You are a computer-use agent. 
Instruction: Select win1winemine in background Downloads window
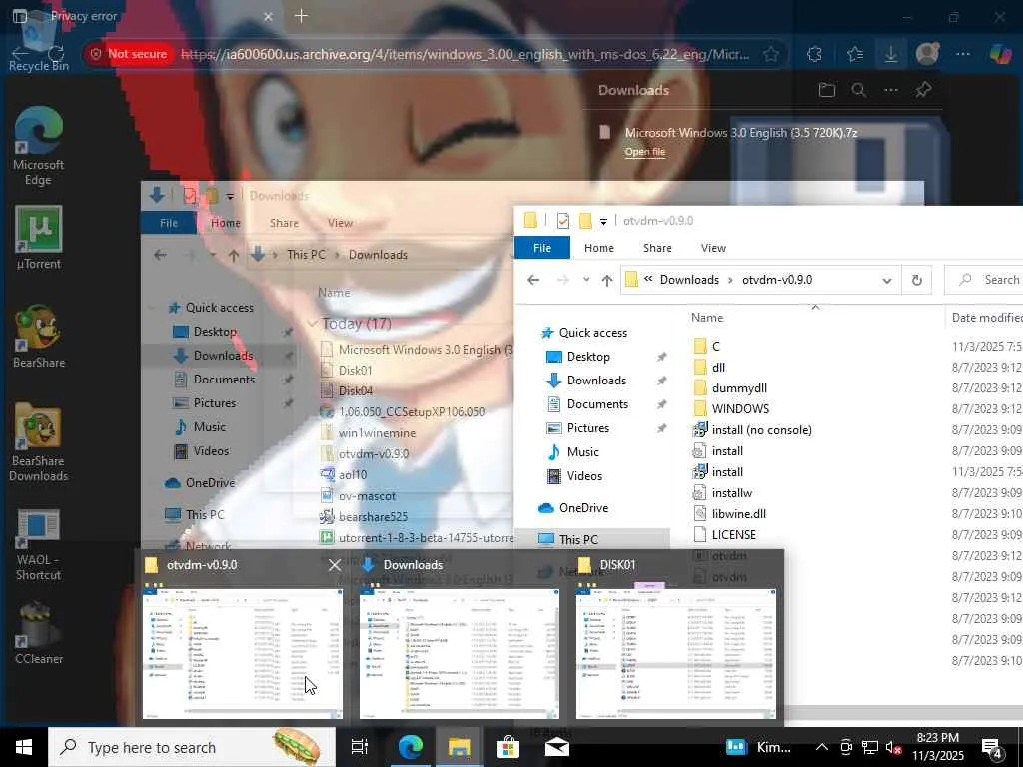(x=377, y=433)
